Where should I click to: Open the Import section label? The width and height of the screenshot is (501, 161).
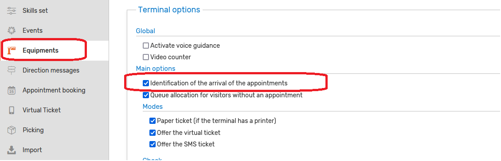tap(32, 150)
